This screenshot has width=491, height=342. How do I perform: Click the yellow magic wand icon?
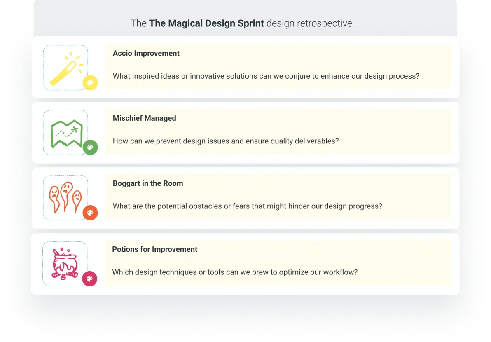coord(67,68)
